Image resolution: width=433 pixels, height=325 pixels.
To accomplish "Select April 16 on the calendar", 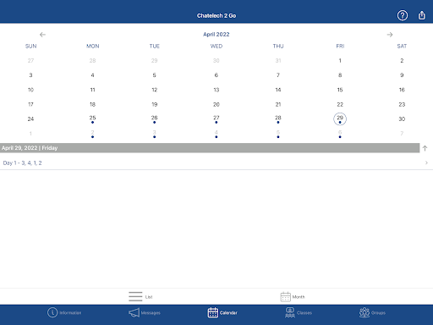I will (402, 90).
